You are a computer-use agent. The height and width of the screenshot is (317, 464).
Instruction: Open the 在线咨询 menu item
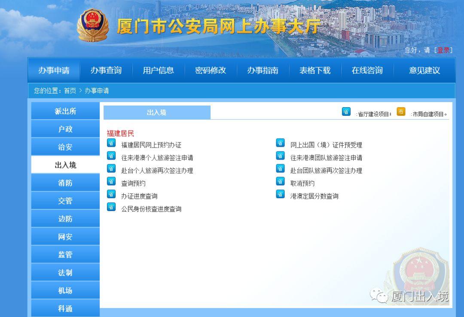367,70
